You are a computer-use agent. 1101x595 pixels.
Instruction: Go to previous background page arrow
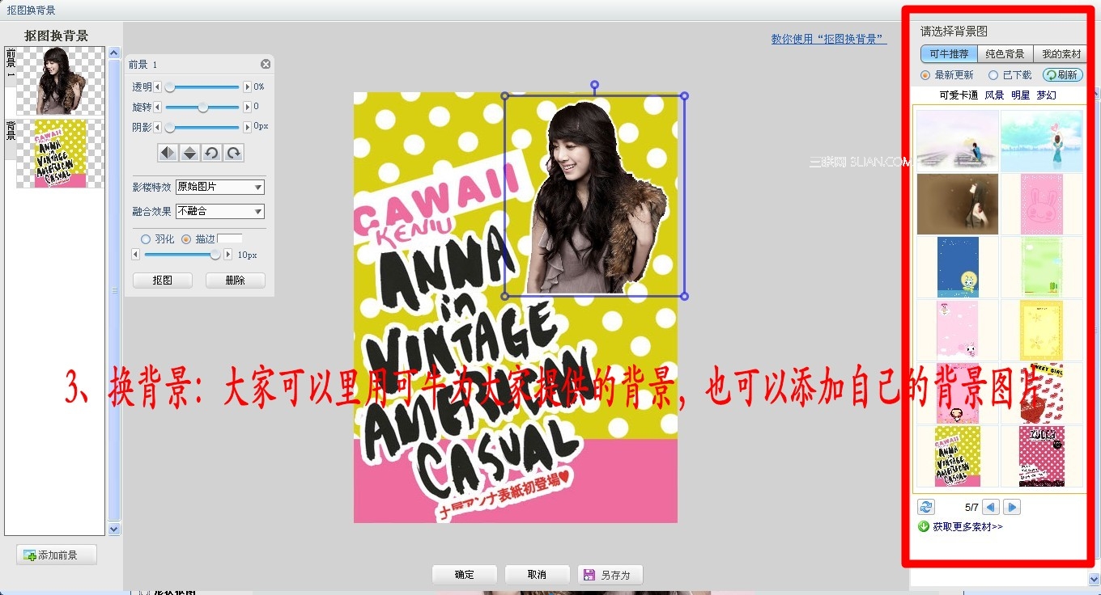(x=991, y=507)
